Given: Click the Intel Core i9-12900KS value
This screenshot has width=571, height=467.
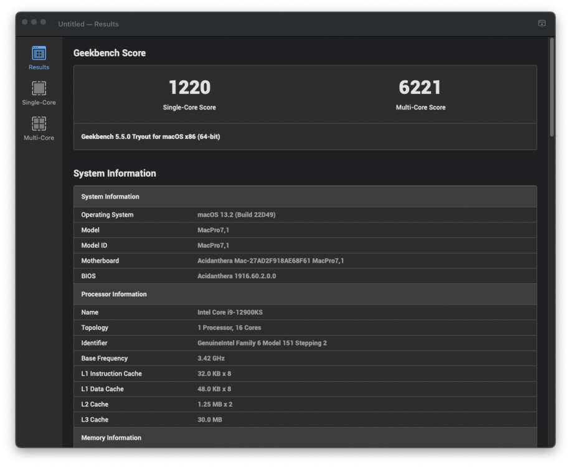Looking at the screenshot, I should click(x=230, y=313).
